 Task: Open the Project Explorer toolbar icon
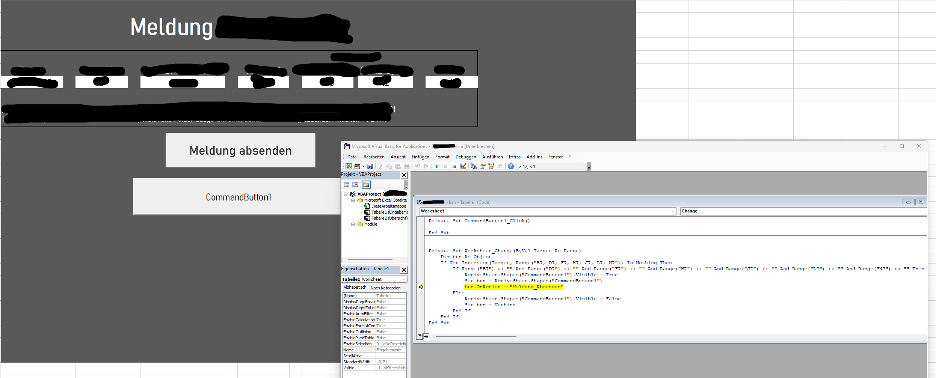(474, 166)
